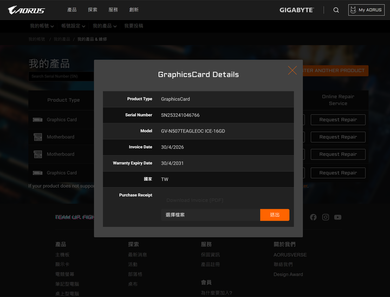Open the 我要投稿 menu item
The image size is (390, 297).
134,26
